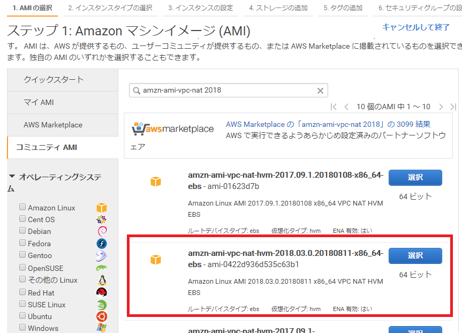
Task: Enable the OpenSUSE filter checkbox
Action: tap(22, 267)
